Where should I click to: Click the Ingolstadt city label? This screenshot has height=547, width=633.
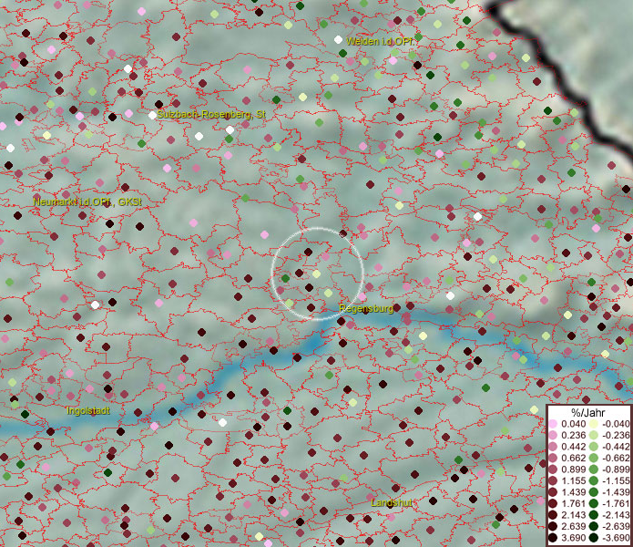click(x=88, y=411)
